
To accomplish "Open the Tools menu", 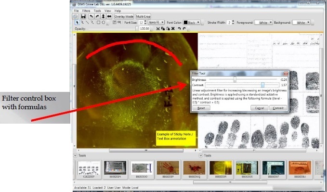I will point(97,11).
